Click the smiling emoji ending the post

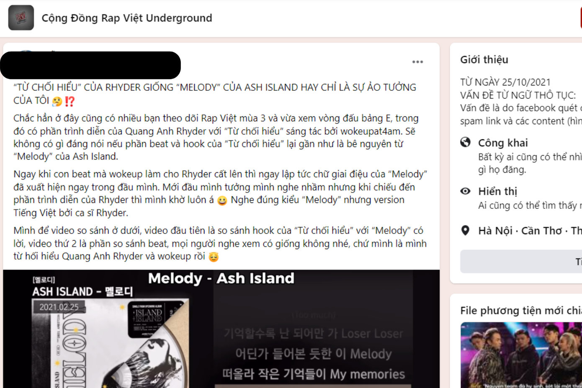214,257
